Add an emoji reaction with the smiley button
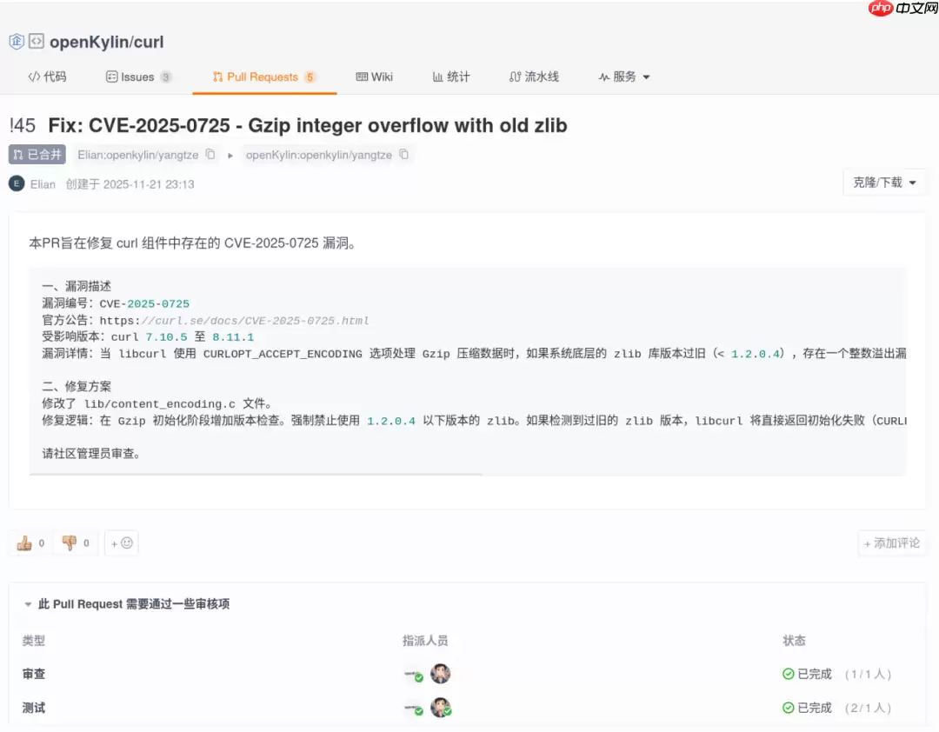 (121, 542)
